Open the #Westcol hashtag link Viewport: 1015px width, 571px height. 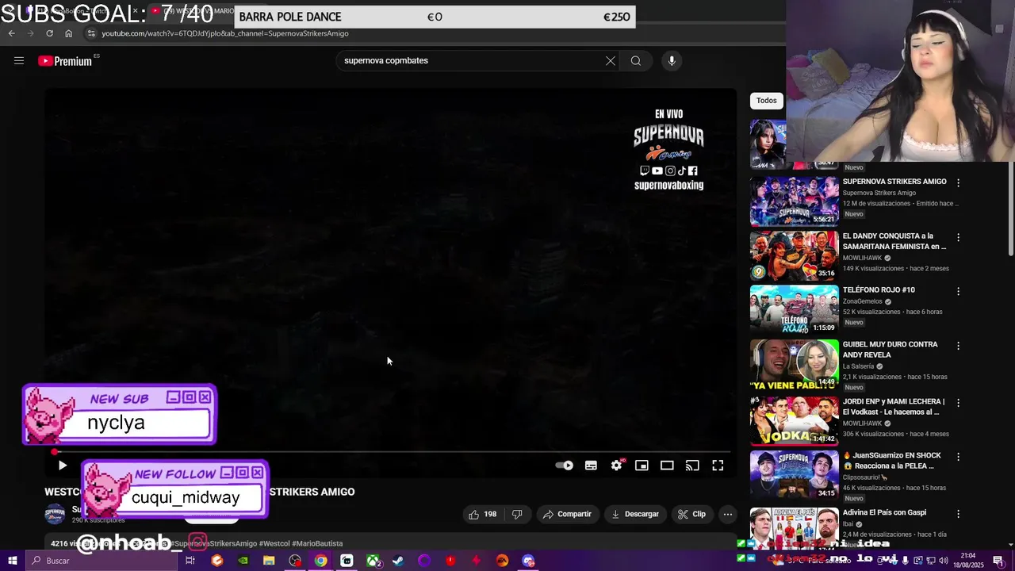click(x=274, y=543)
